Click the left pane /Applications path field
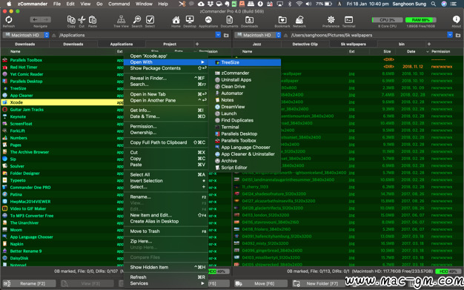The image size is (464, 290). [x=136, y=35]
